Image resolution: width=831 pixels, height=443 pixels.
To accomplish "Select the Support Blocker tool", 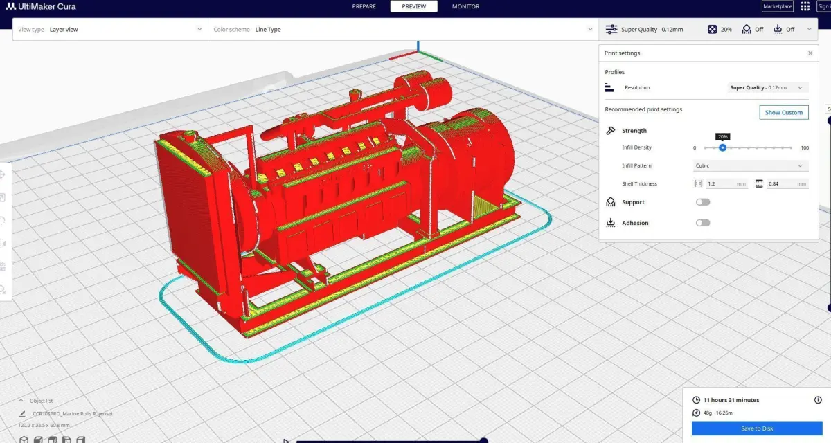I will point(3,289).
